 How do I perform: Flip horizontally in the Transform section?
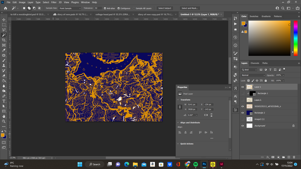(206, 115)
